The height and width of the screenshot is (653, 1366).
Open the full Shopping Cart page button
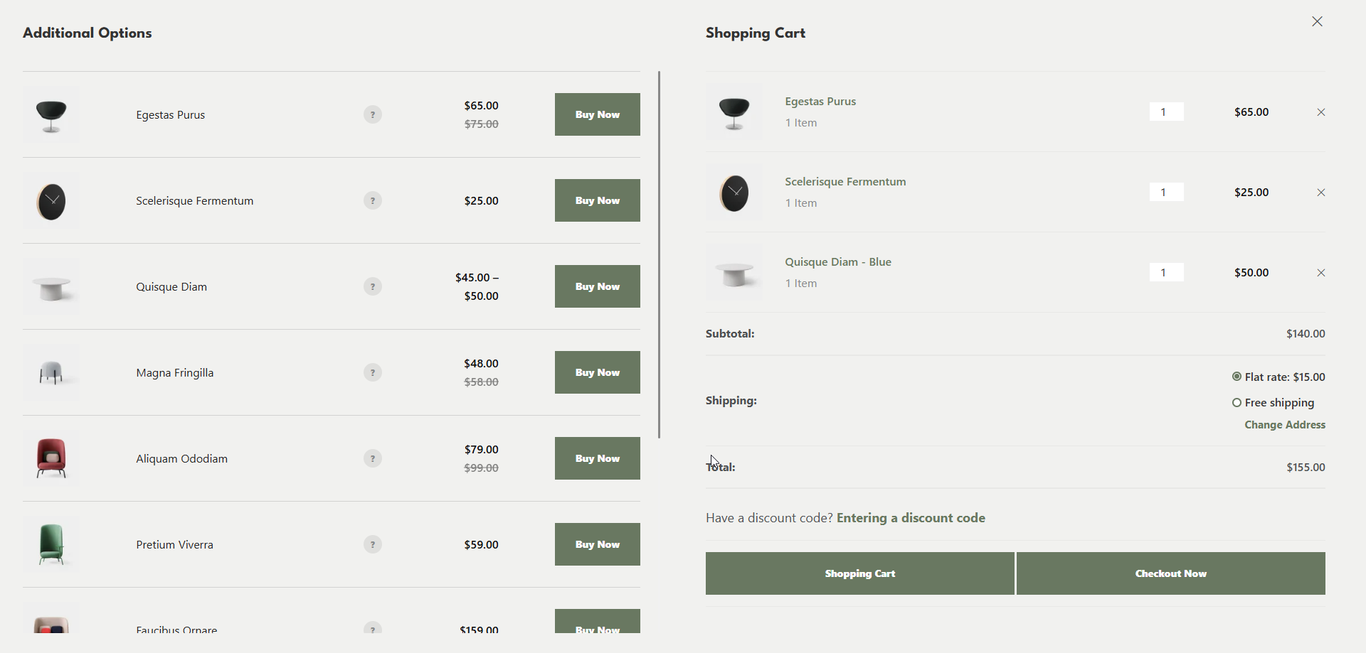[x=859, y=573]
